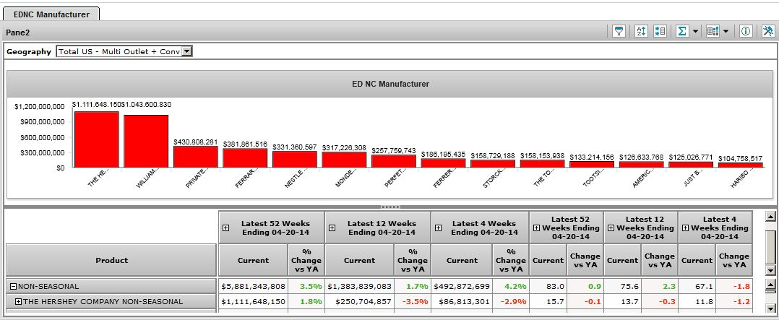Open the dropdown arrow next to Sigma icon
The height and width of the screenshot is (320, 779).
click(694, 32)
